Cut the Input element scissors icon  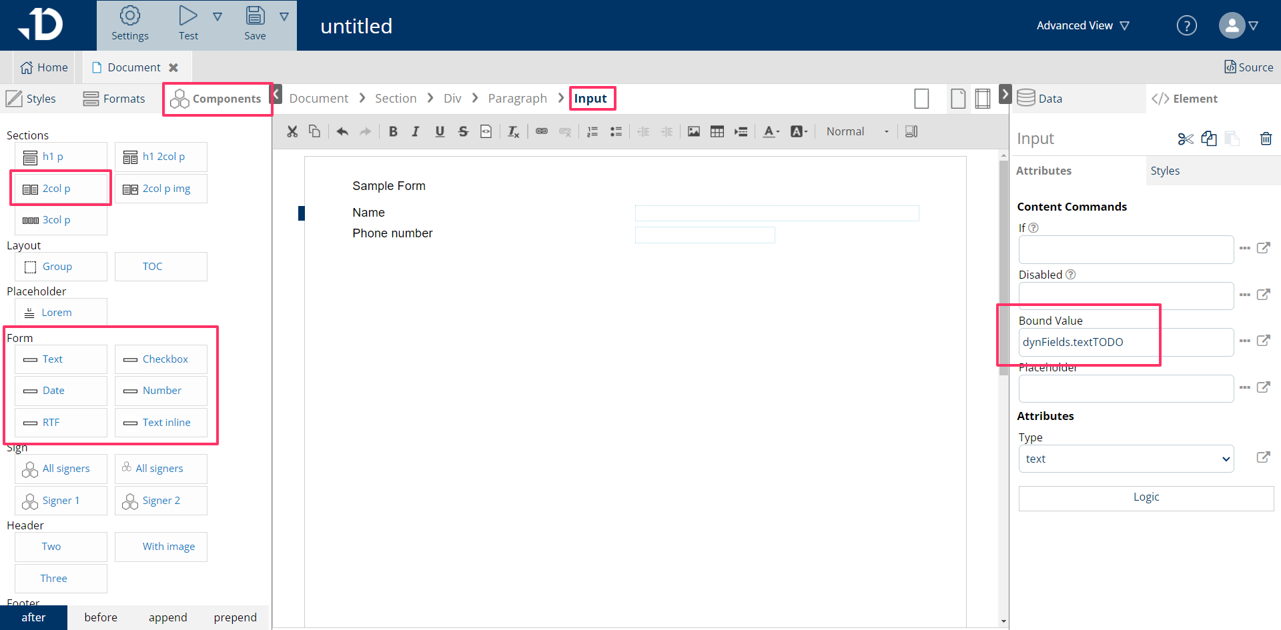(x=1186, y=139)
